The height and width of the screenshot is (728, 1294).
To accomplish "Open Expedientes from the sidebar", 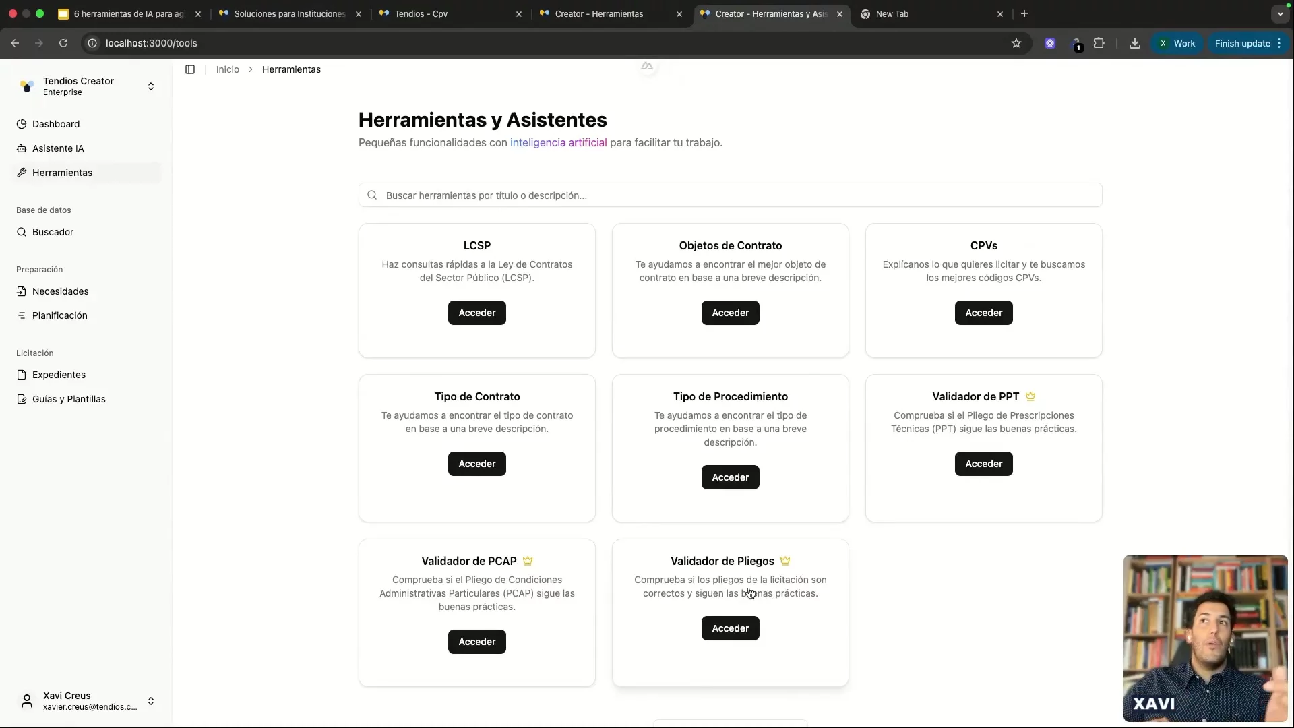I will click(59, 375).
